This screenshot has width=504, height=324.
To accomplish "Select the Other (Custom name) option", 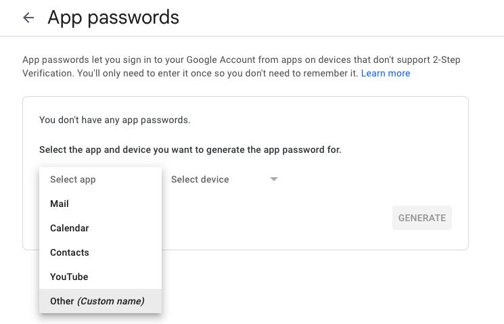I will [x=97, y=301].
